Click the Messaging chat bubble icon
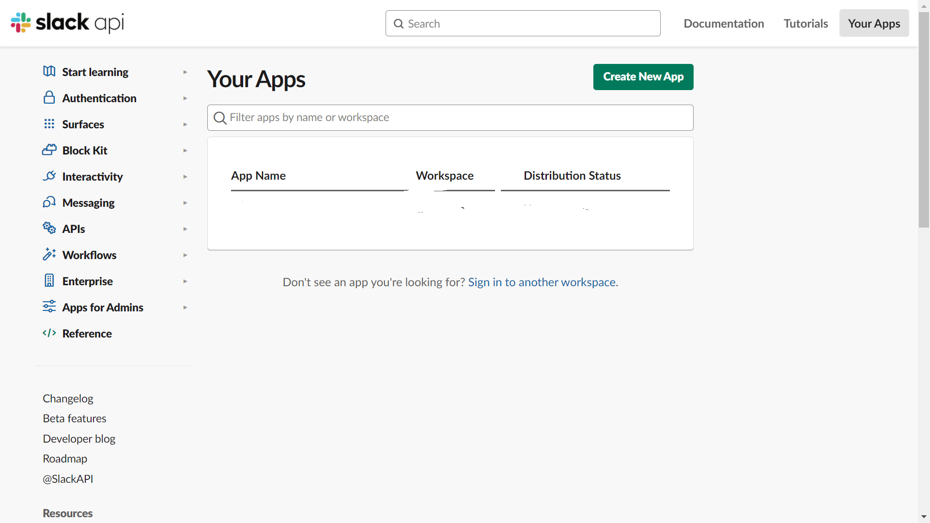The image size is (930, 523). [49, 202]
